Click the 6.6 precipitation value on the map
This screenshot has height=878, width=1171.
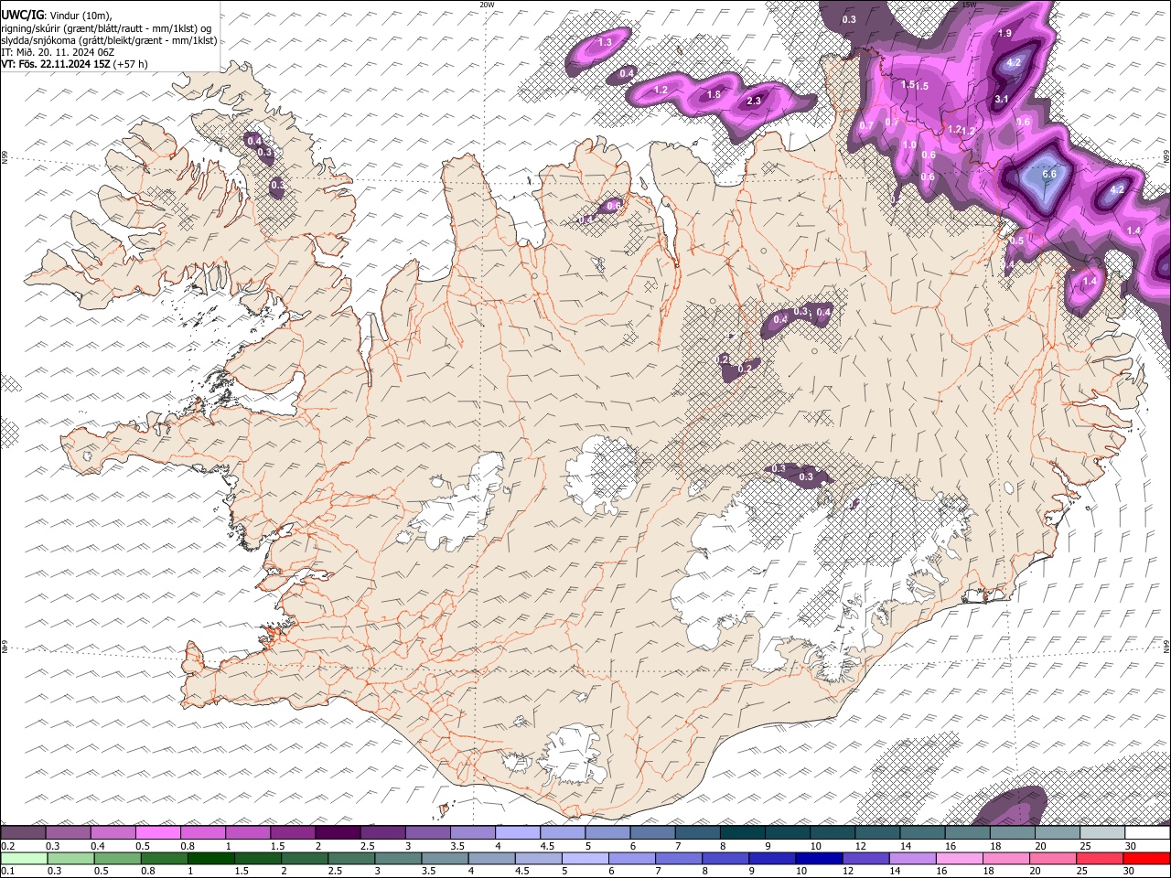(1049, 175)
